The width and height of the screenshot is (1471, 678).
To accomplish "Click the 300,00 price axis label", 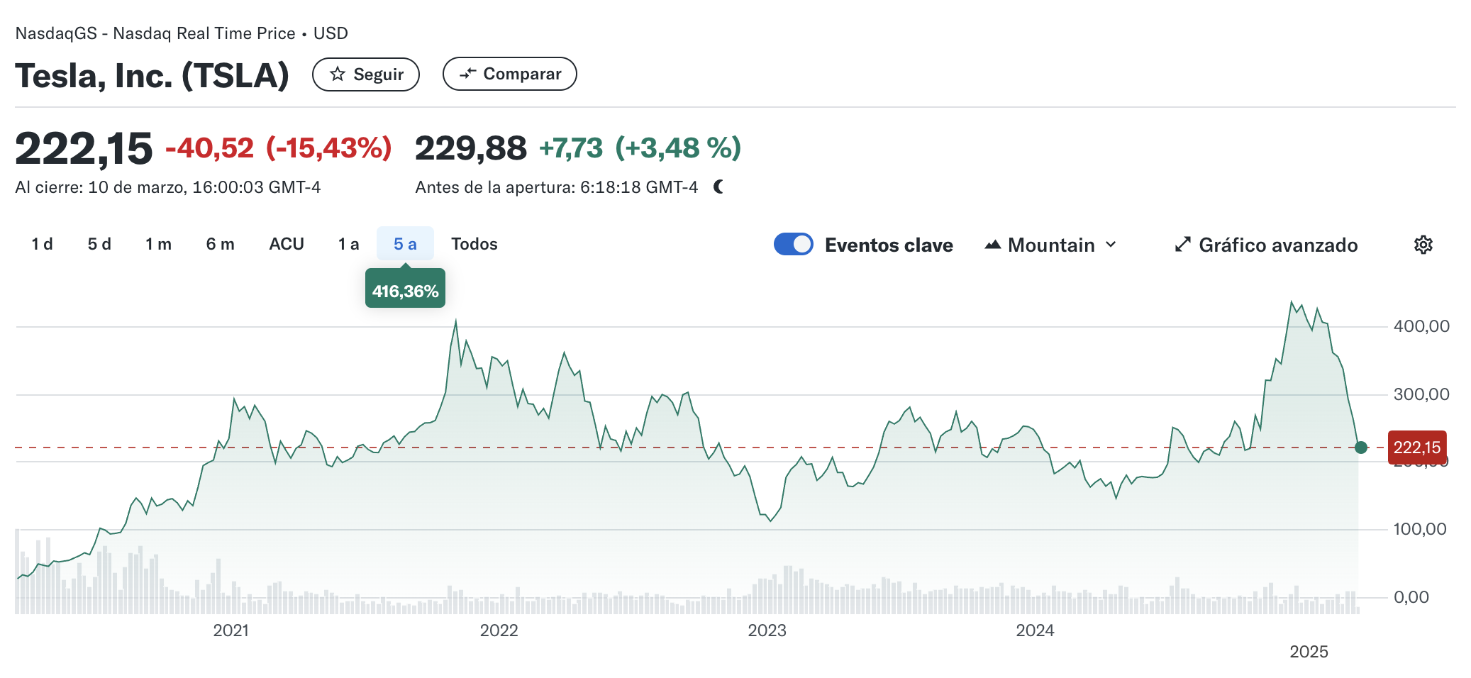I will pos(1421,394).
